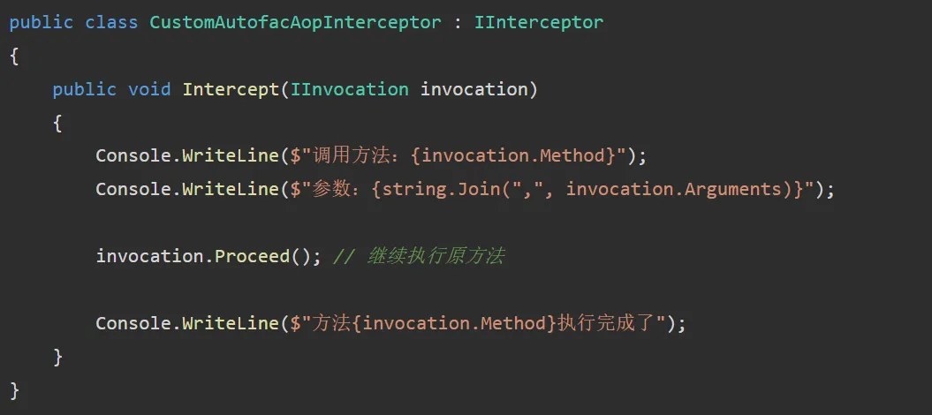Viewport: 932px width, 415px height.
Task: Click the final closing brace of the class
Action: pyautogui.click(x=14, y=390)
